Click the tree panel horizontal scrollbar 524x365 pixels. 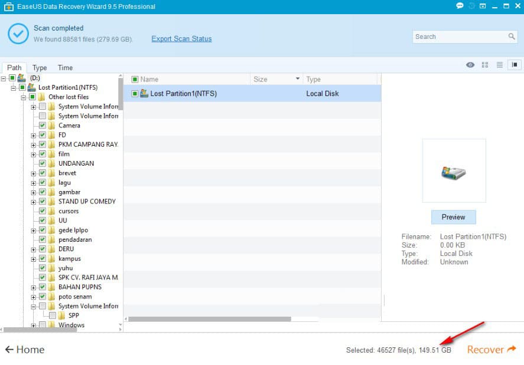tap(40, 330)
